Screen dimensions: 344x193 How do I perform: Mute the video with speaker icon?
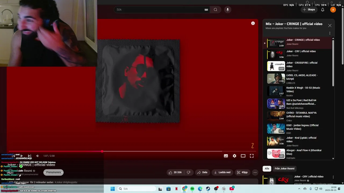(38, 156)
